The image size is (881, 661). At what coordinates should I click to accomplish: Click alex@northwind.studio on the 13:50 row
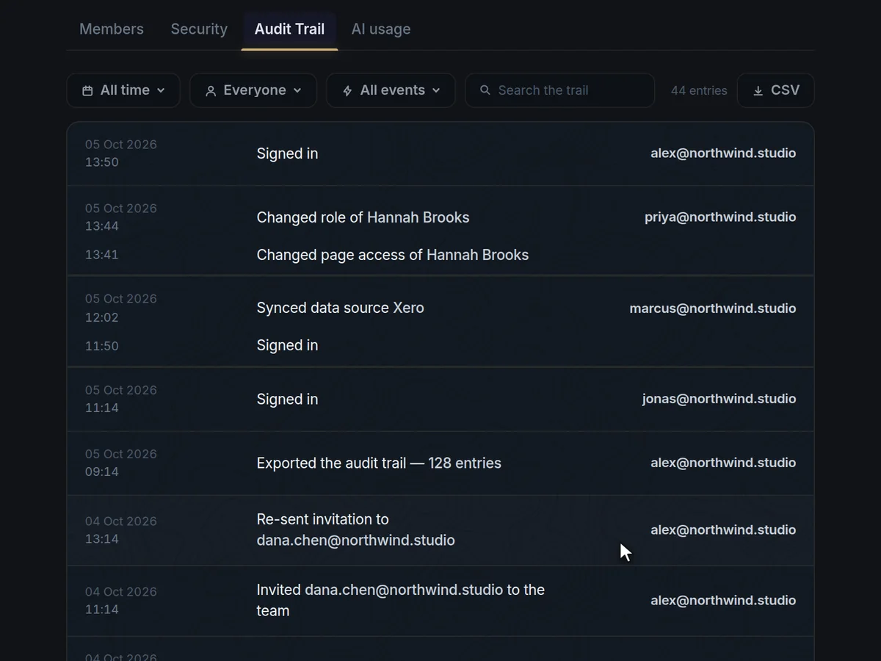click(x=723, y=153)
